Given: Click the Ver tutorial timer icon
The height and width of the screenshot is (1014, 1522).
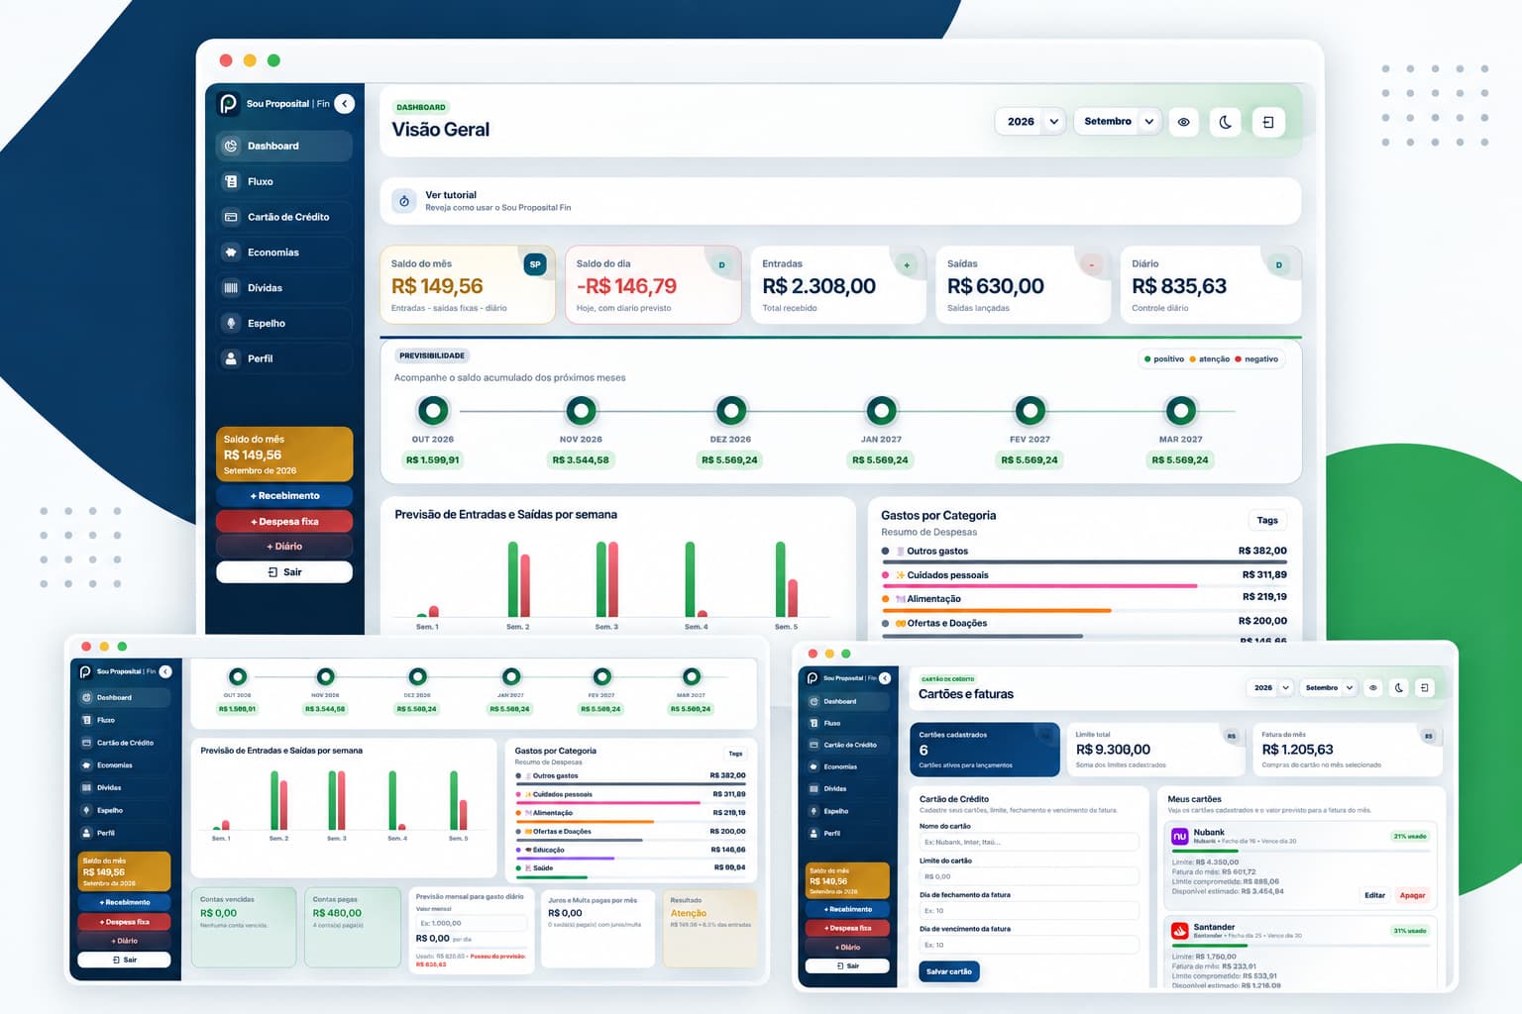Looking at the screenshot, I should click(403, 201).
